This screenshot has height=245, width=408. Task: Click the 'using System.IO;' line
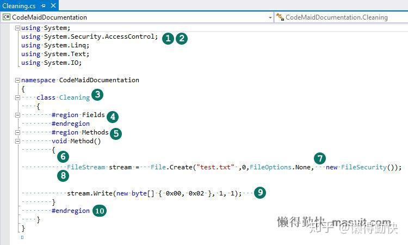[x=52, y=63]
